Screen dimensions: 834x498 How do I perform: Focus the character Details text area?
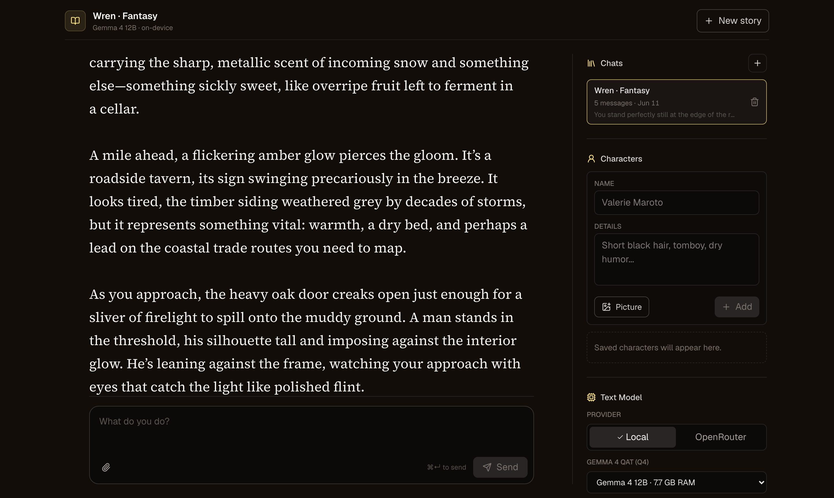pos(676,259)
